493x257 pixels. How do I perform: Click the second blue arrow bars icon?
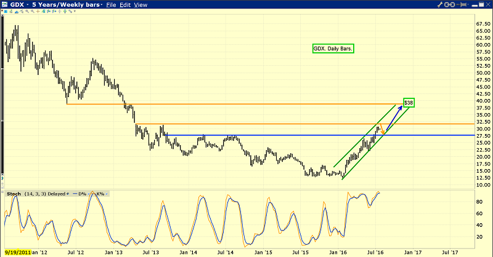pyautogui.click(x=54, y=11)
